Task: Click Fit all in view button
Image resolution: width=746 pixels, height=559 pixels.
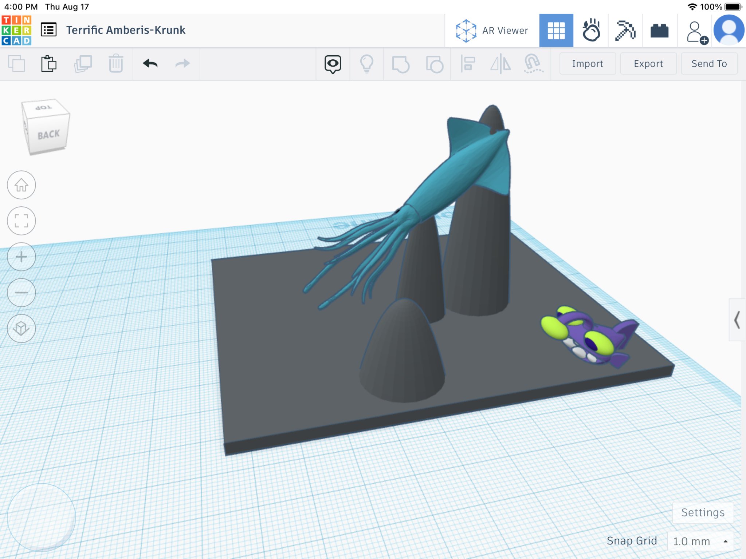Action: (x=21, y=221)
